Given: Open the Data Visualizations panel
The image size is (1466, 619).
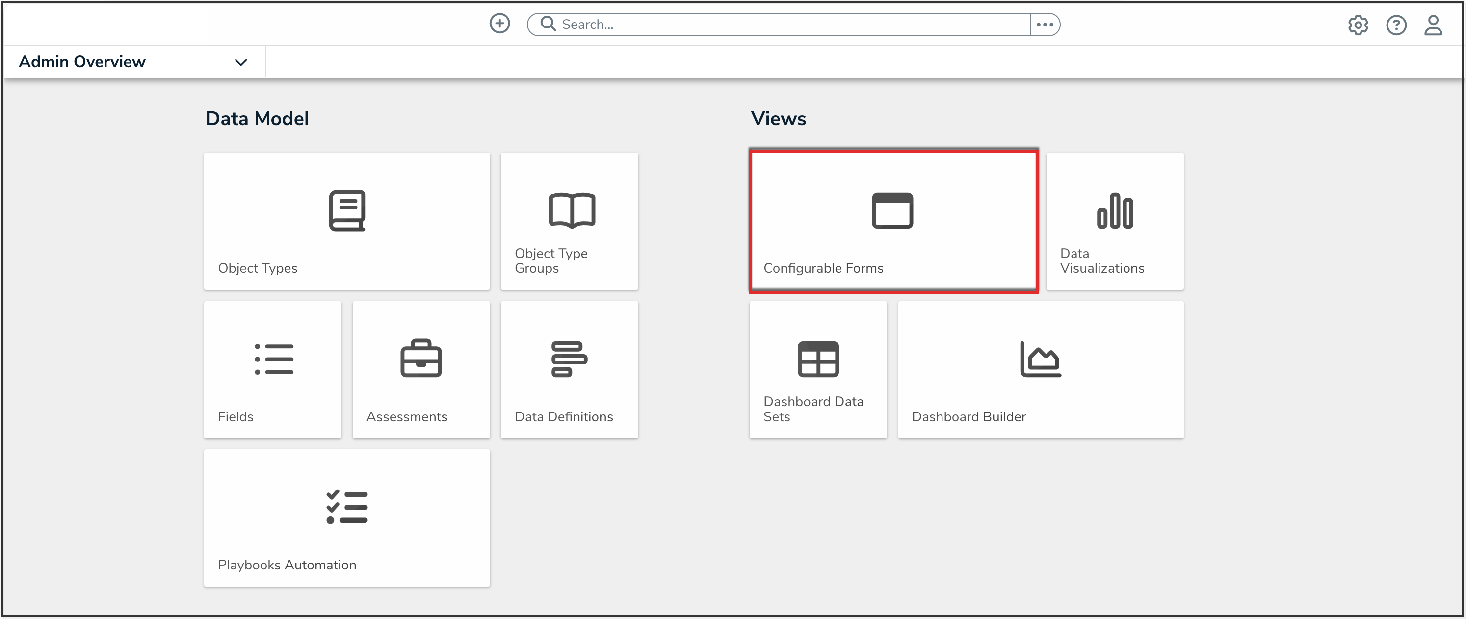Looking at the screenshot, I should coord(1114,221).
